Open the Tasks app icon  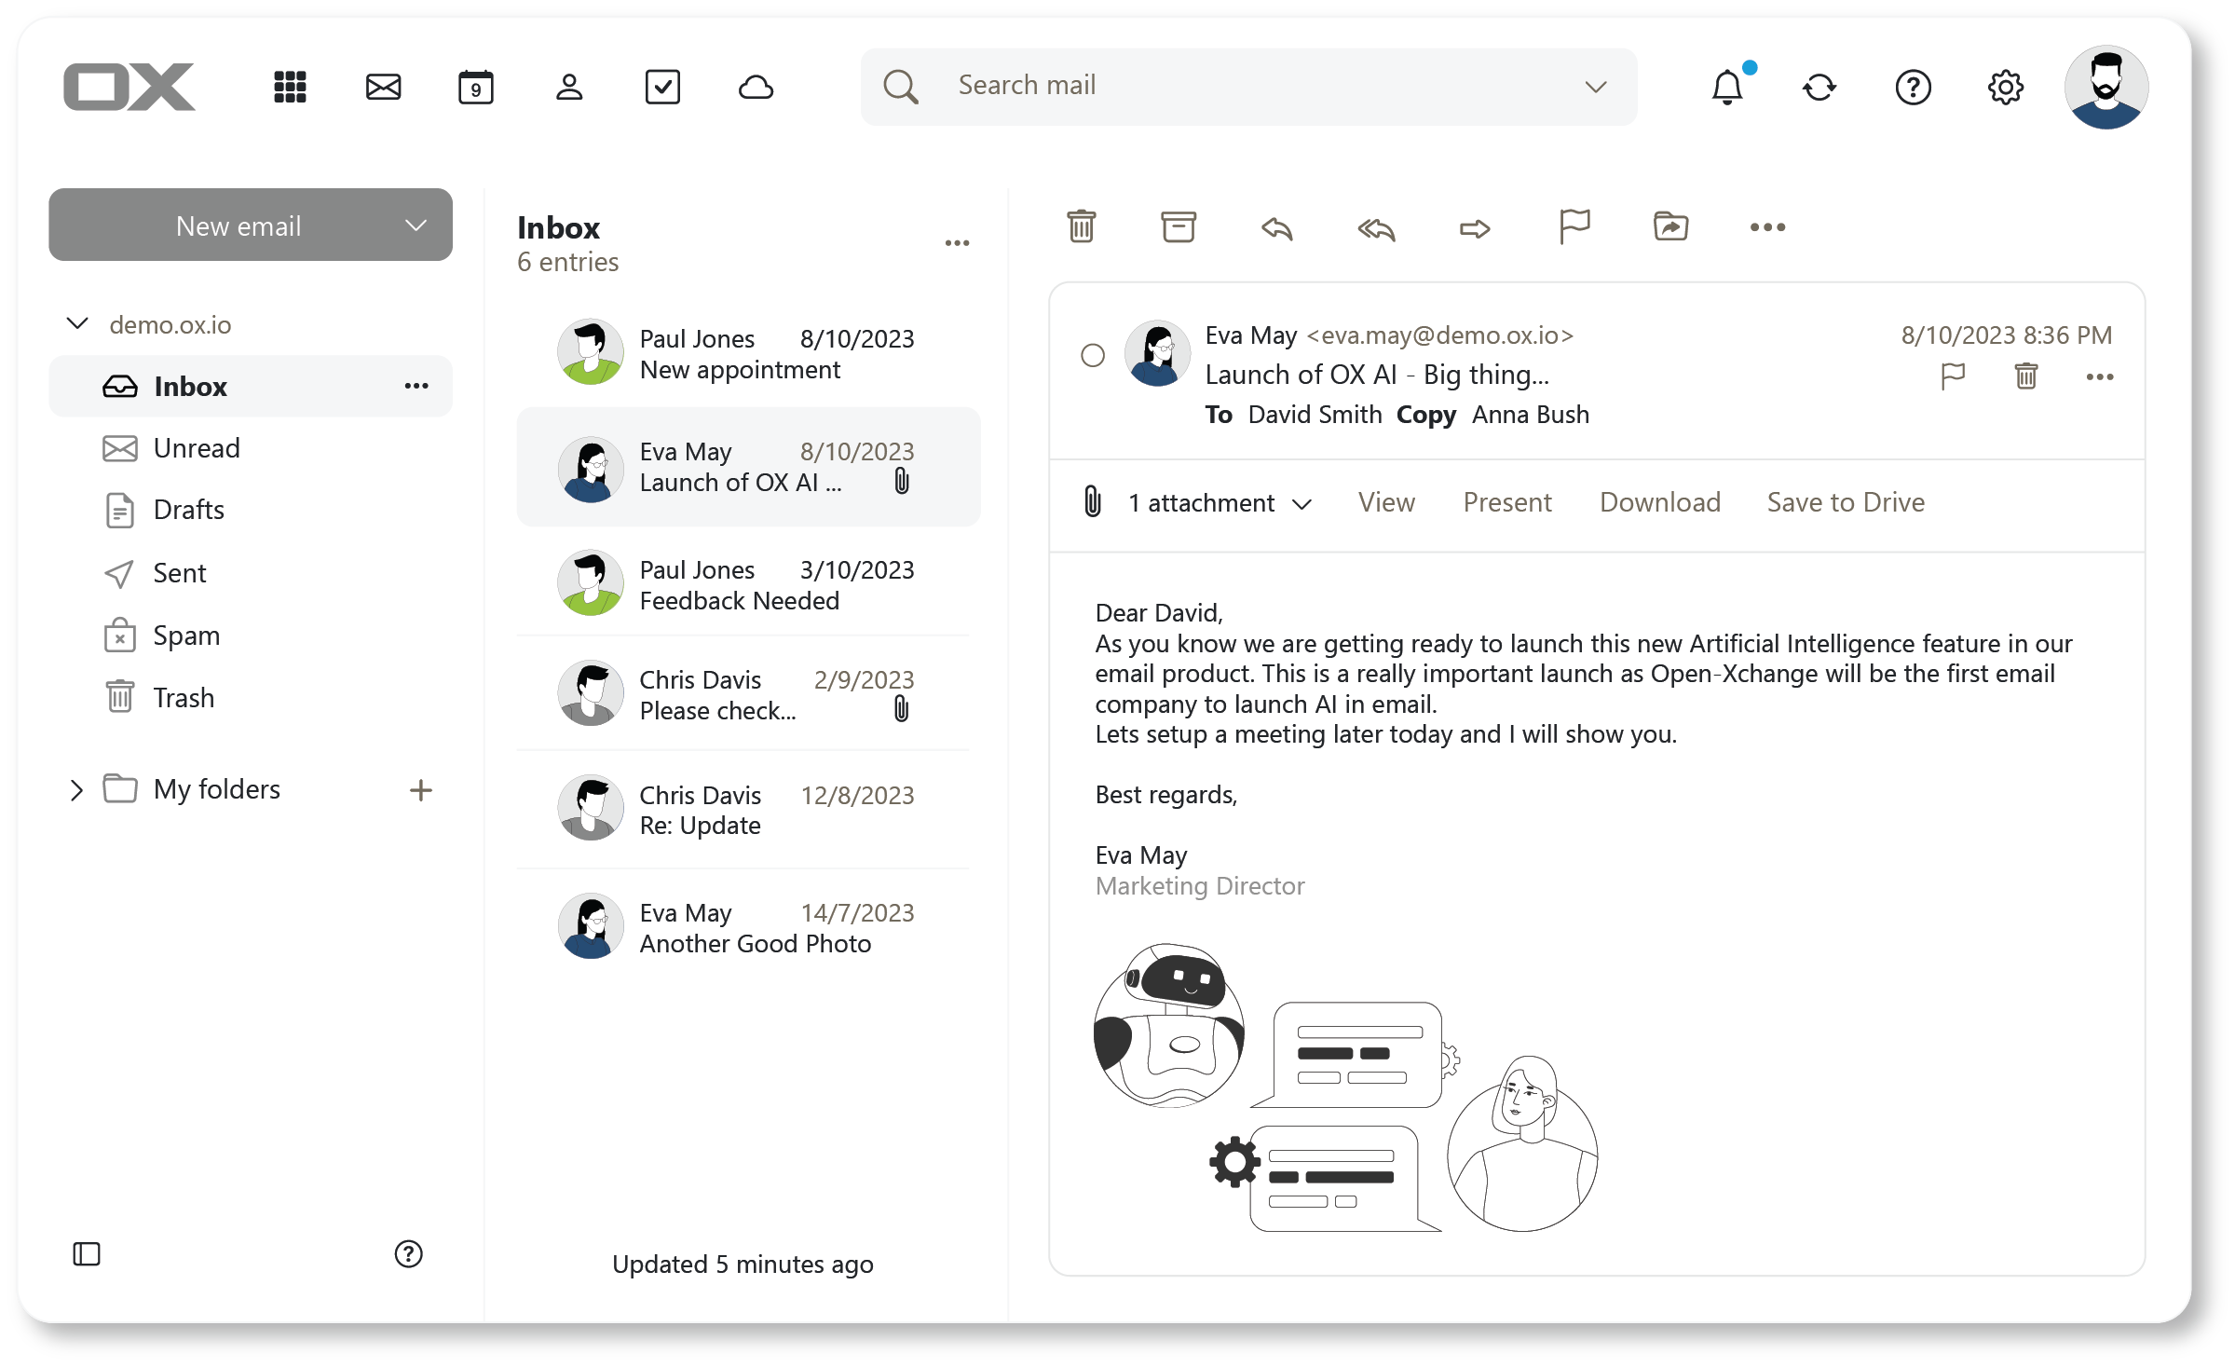pos(663,87)
